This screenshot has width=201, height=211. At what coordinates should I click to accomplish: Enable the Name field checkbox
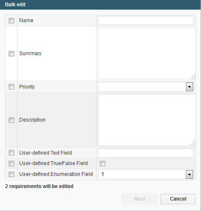click(11, 20)
